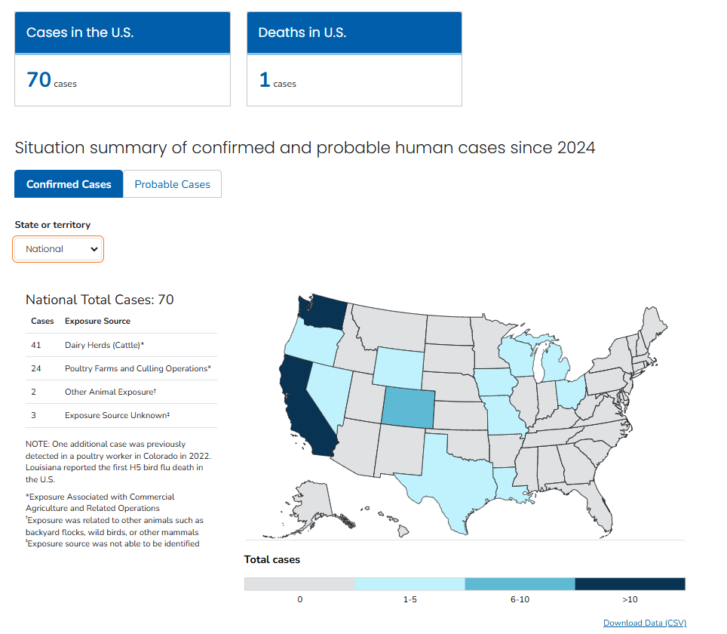Viewport: 727px width, 634px height.
Task: Click the light blue 1-5 legend swatch
Action: (410, 584)
